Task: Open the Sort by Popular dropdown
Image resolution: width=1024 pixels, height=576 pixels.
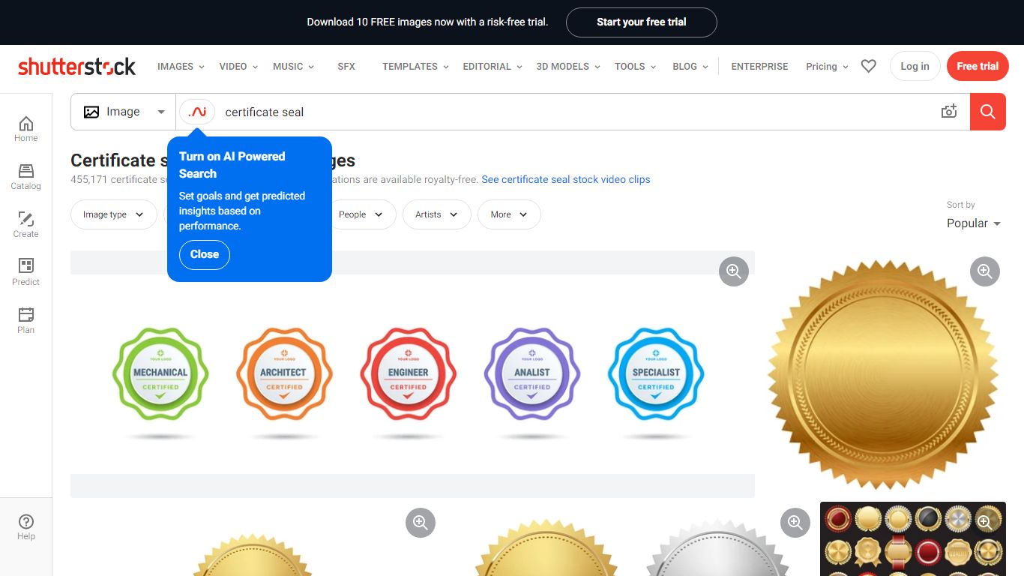Action: pos(974,223)
